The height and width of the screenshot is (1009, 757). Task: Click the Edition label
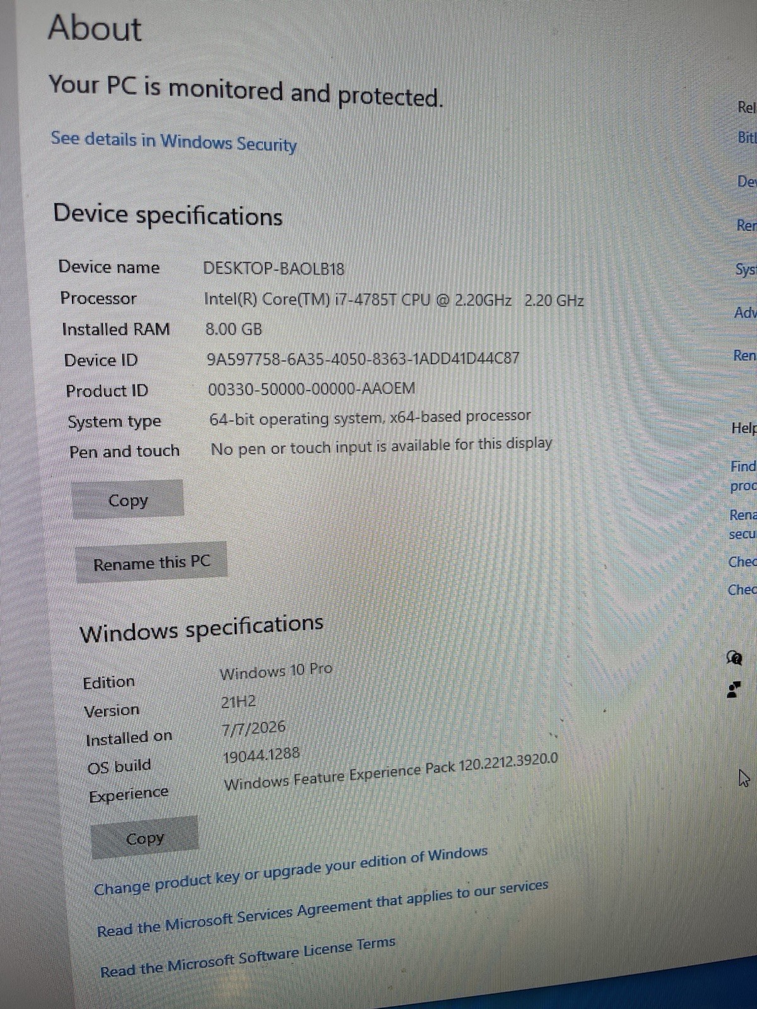coord(109,682)
